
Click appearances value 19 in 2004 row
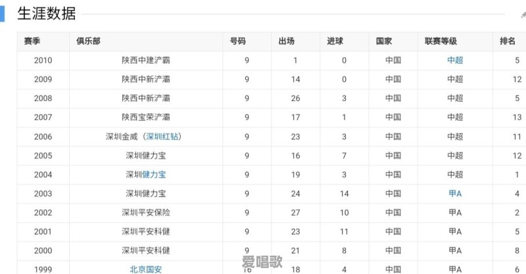point(295,175)
